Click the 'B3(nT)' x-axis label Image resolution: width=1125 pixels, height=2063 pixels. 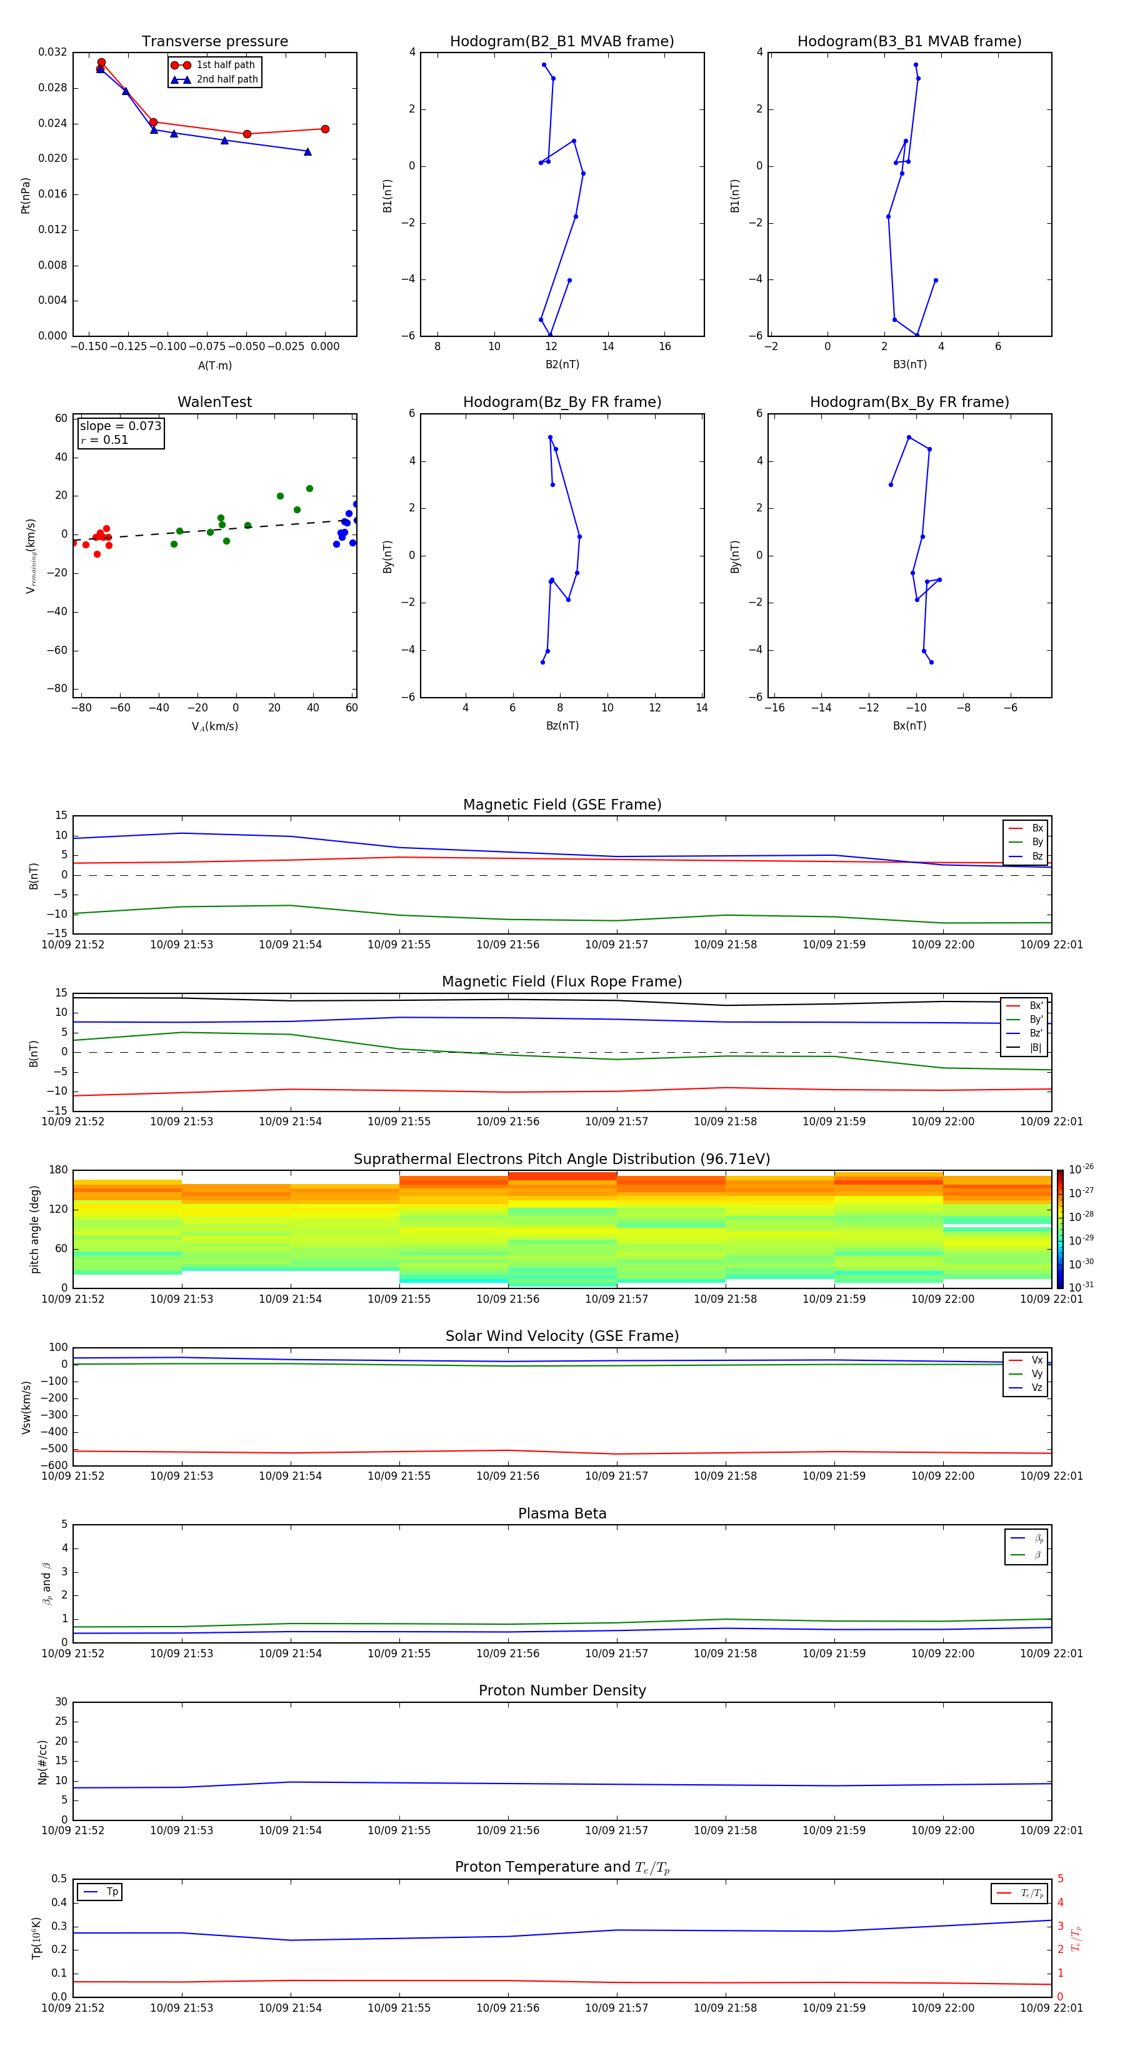pos(909,364)
